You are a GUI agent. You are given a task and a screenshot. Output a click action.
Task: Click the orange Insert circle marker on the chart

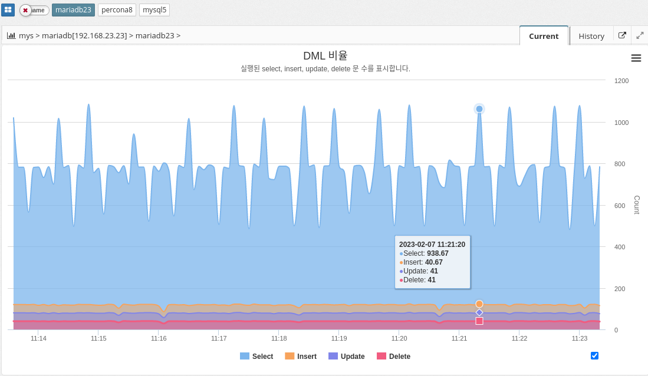click(479, 304)
